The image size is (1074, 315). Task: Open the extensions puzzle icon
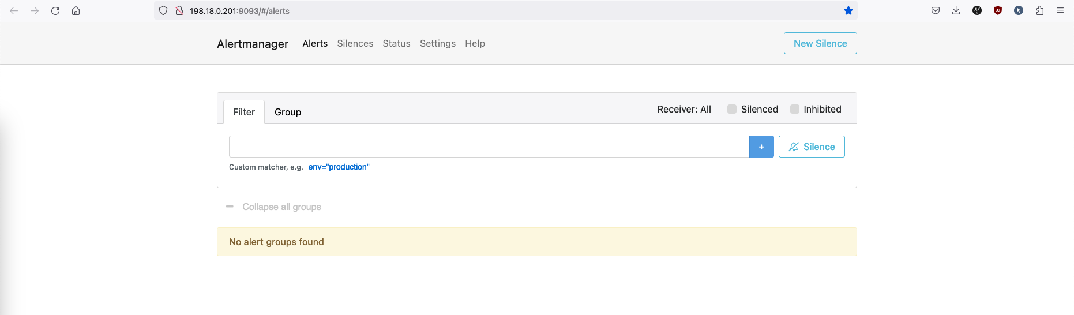[1039, 10]
